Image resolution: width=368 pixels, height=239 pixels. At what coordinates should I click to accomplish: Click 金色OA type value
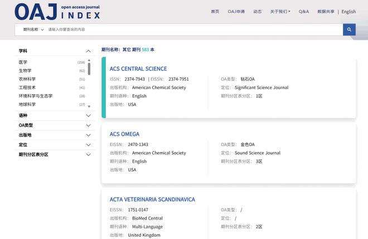[248, 144]
